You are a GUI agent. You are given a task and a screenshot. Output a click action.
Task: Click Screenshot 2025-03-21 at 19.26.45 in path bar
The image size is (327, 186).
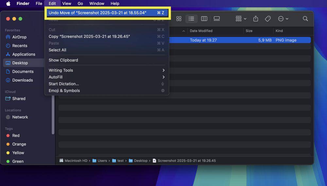tap(184, 161)
